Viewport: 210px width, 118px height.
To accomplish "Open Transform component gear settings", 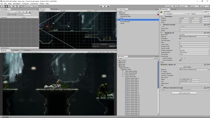I will tap(209, 16).
